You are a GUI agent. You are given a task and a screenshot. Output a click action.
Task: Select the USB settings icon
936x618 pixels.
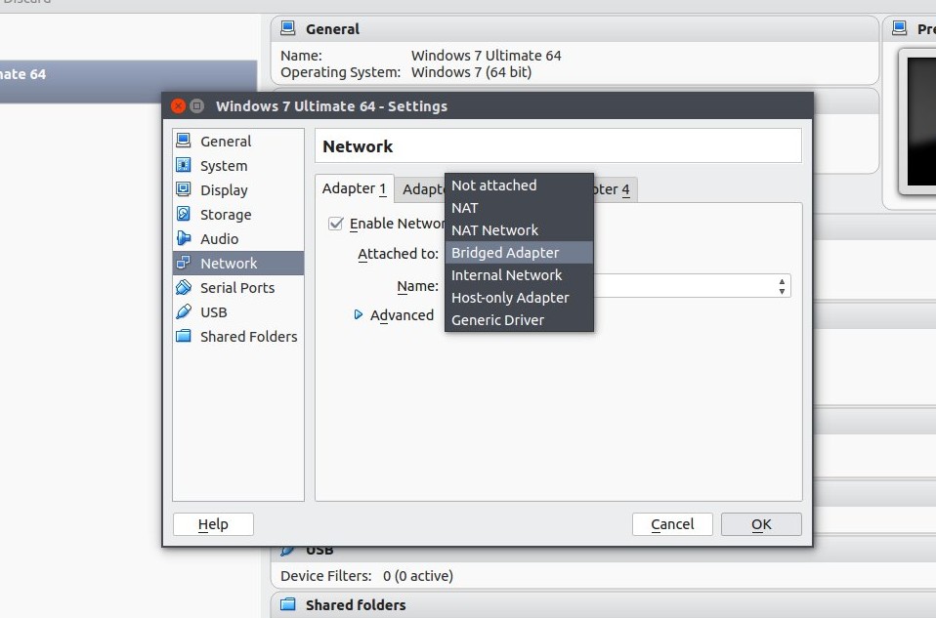184,311
